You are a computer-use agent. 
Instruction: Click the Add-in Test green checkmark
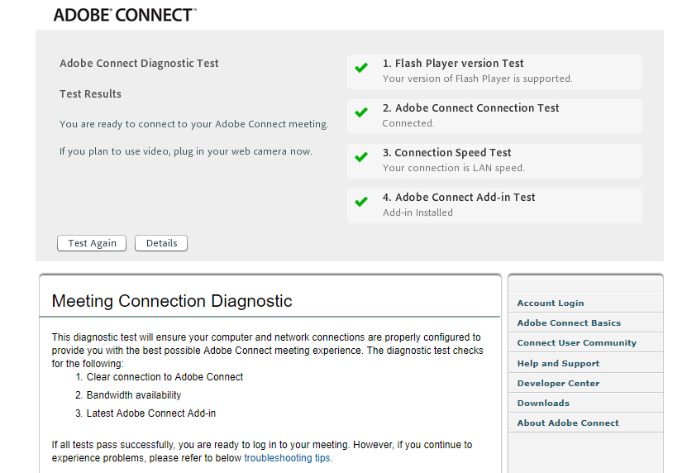point(361,202)
